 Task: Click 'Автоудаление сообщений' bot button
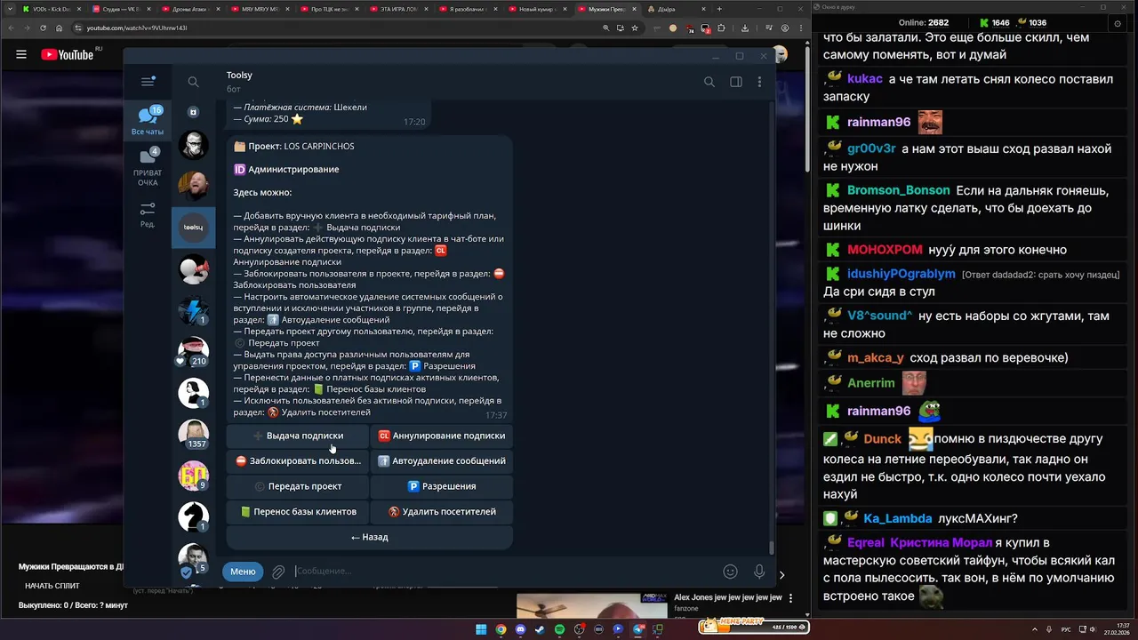coord(441,460)
